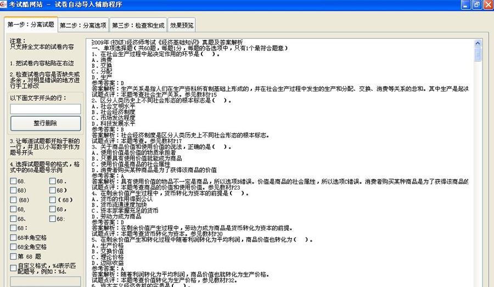Go to 第三步:检查和生成 tab

(138, 25)
